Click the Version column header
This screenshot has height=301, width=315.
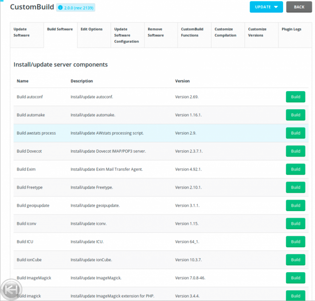coord(182,81)
